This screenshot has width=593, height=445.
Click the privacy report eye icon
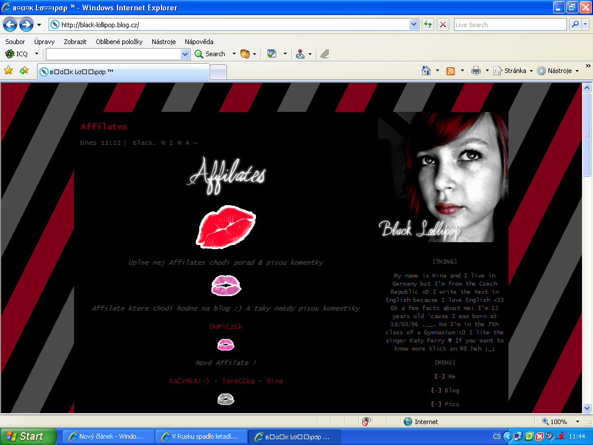click(366, 422)
